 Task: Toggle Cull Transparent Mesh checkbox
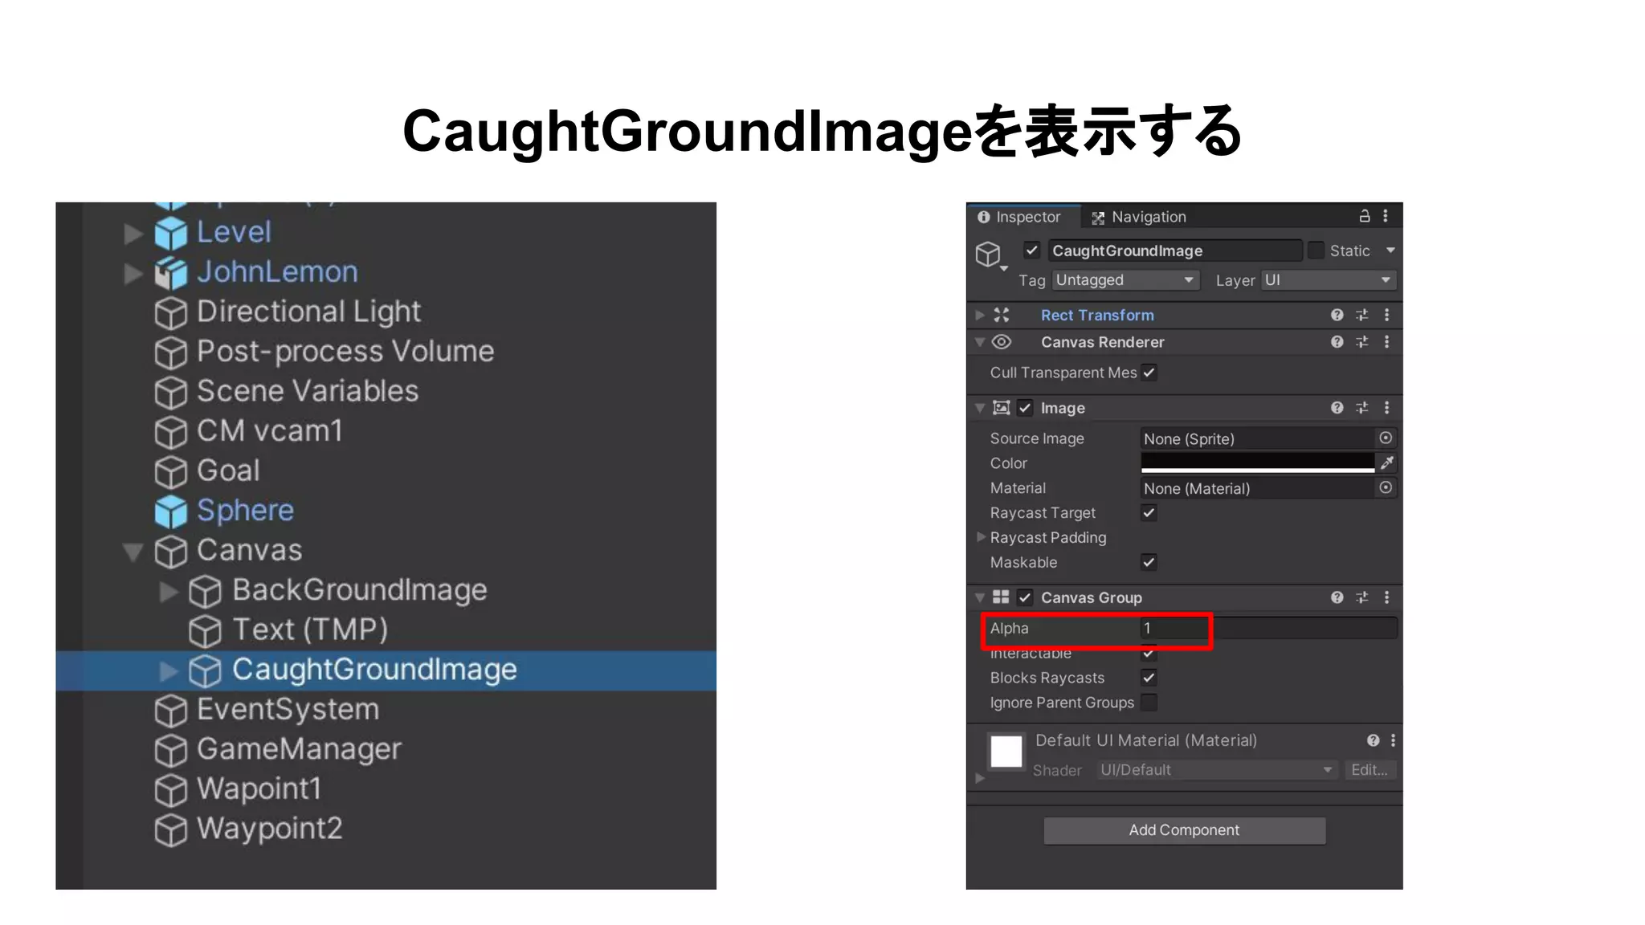pyautogui.click(x=1149, y=373)
